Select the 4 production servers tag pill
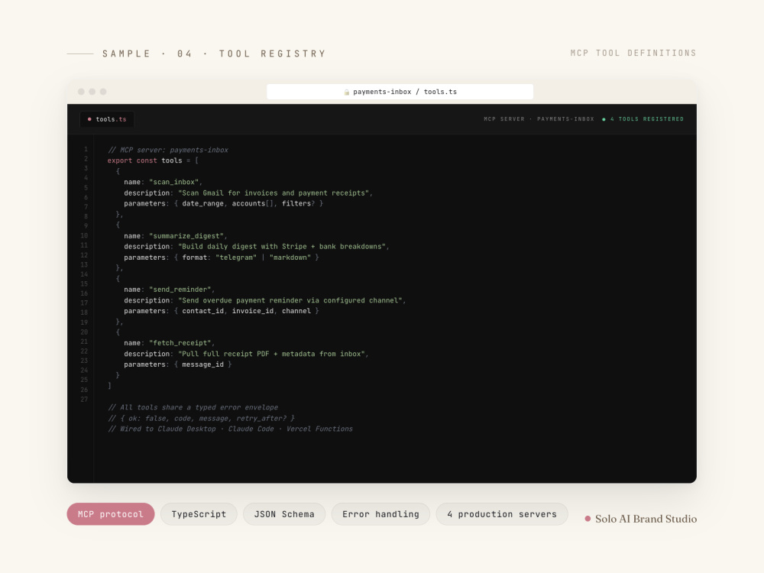This screenshot has width=764, height=573. tap(502, 514)
